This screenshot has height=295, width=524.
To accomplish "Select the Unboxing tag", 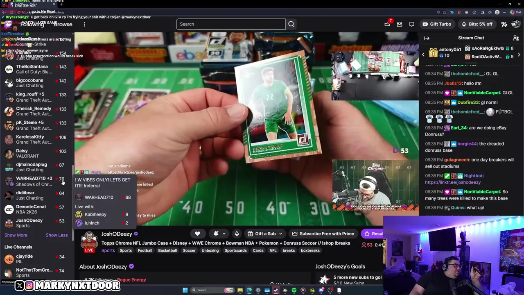I will [x=210, y=250].
